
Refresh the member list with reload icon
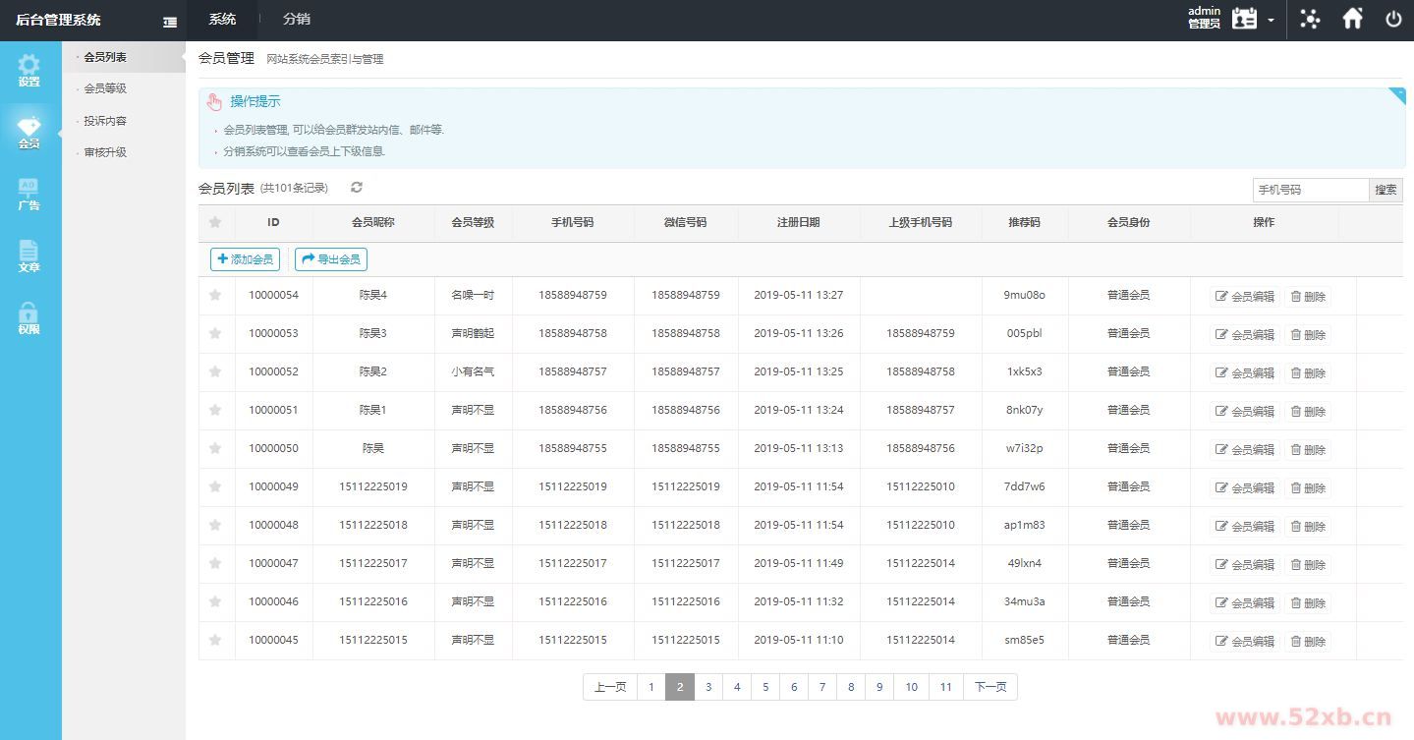(x=357, y=188)
